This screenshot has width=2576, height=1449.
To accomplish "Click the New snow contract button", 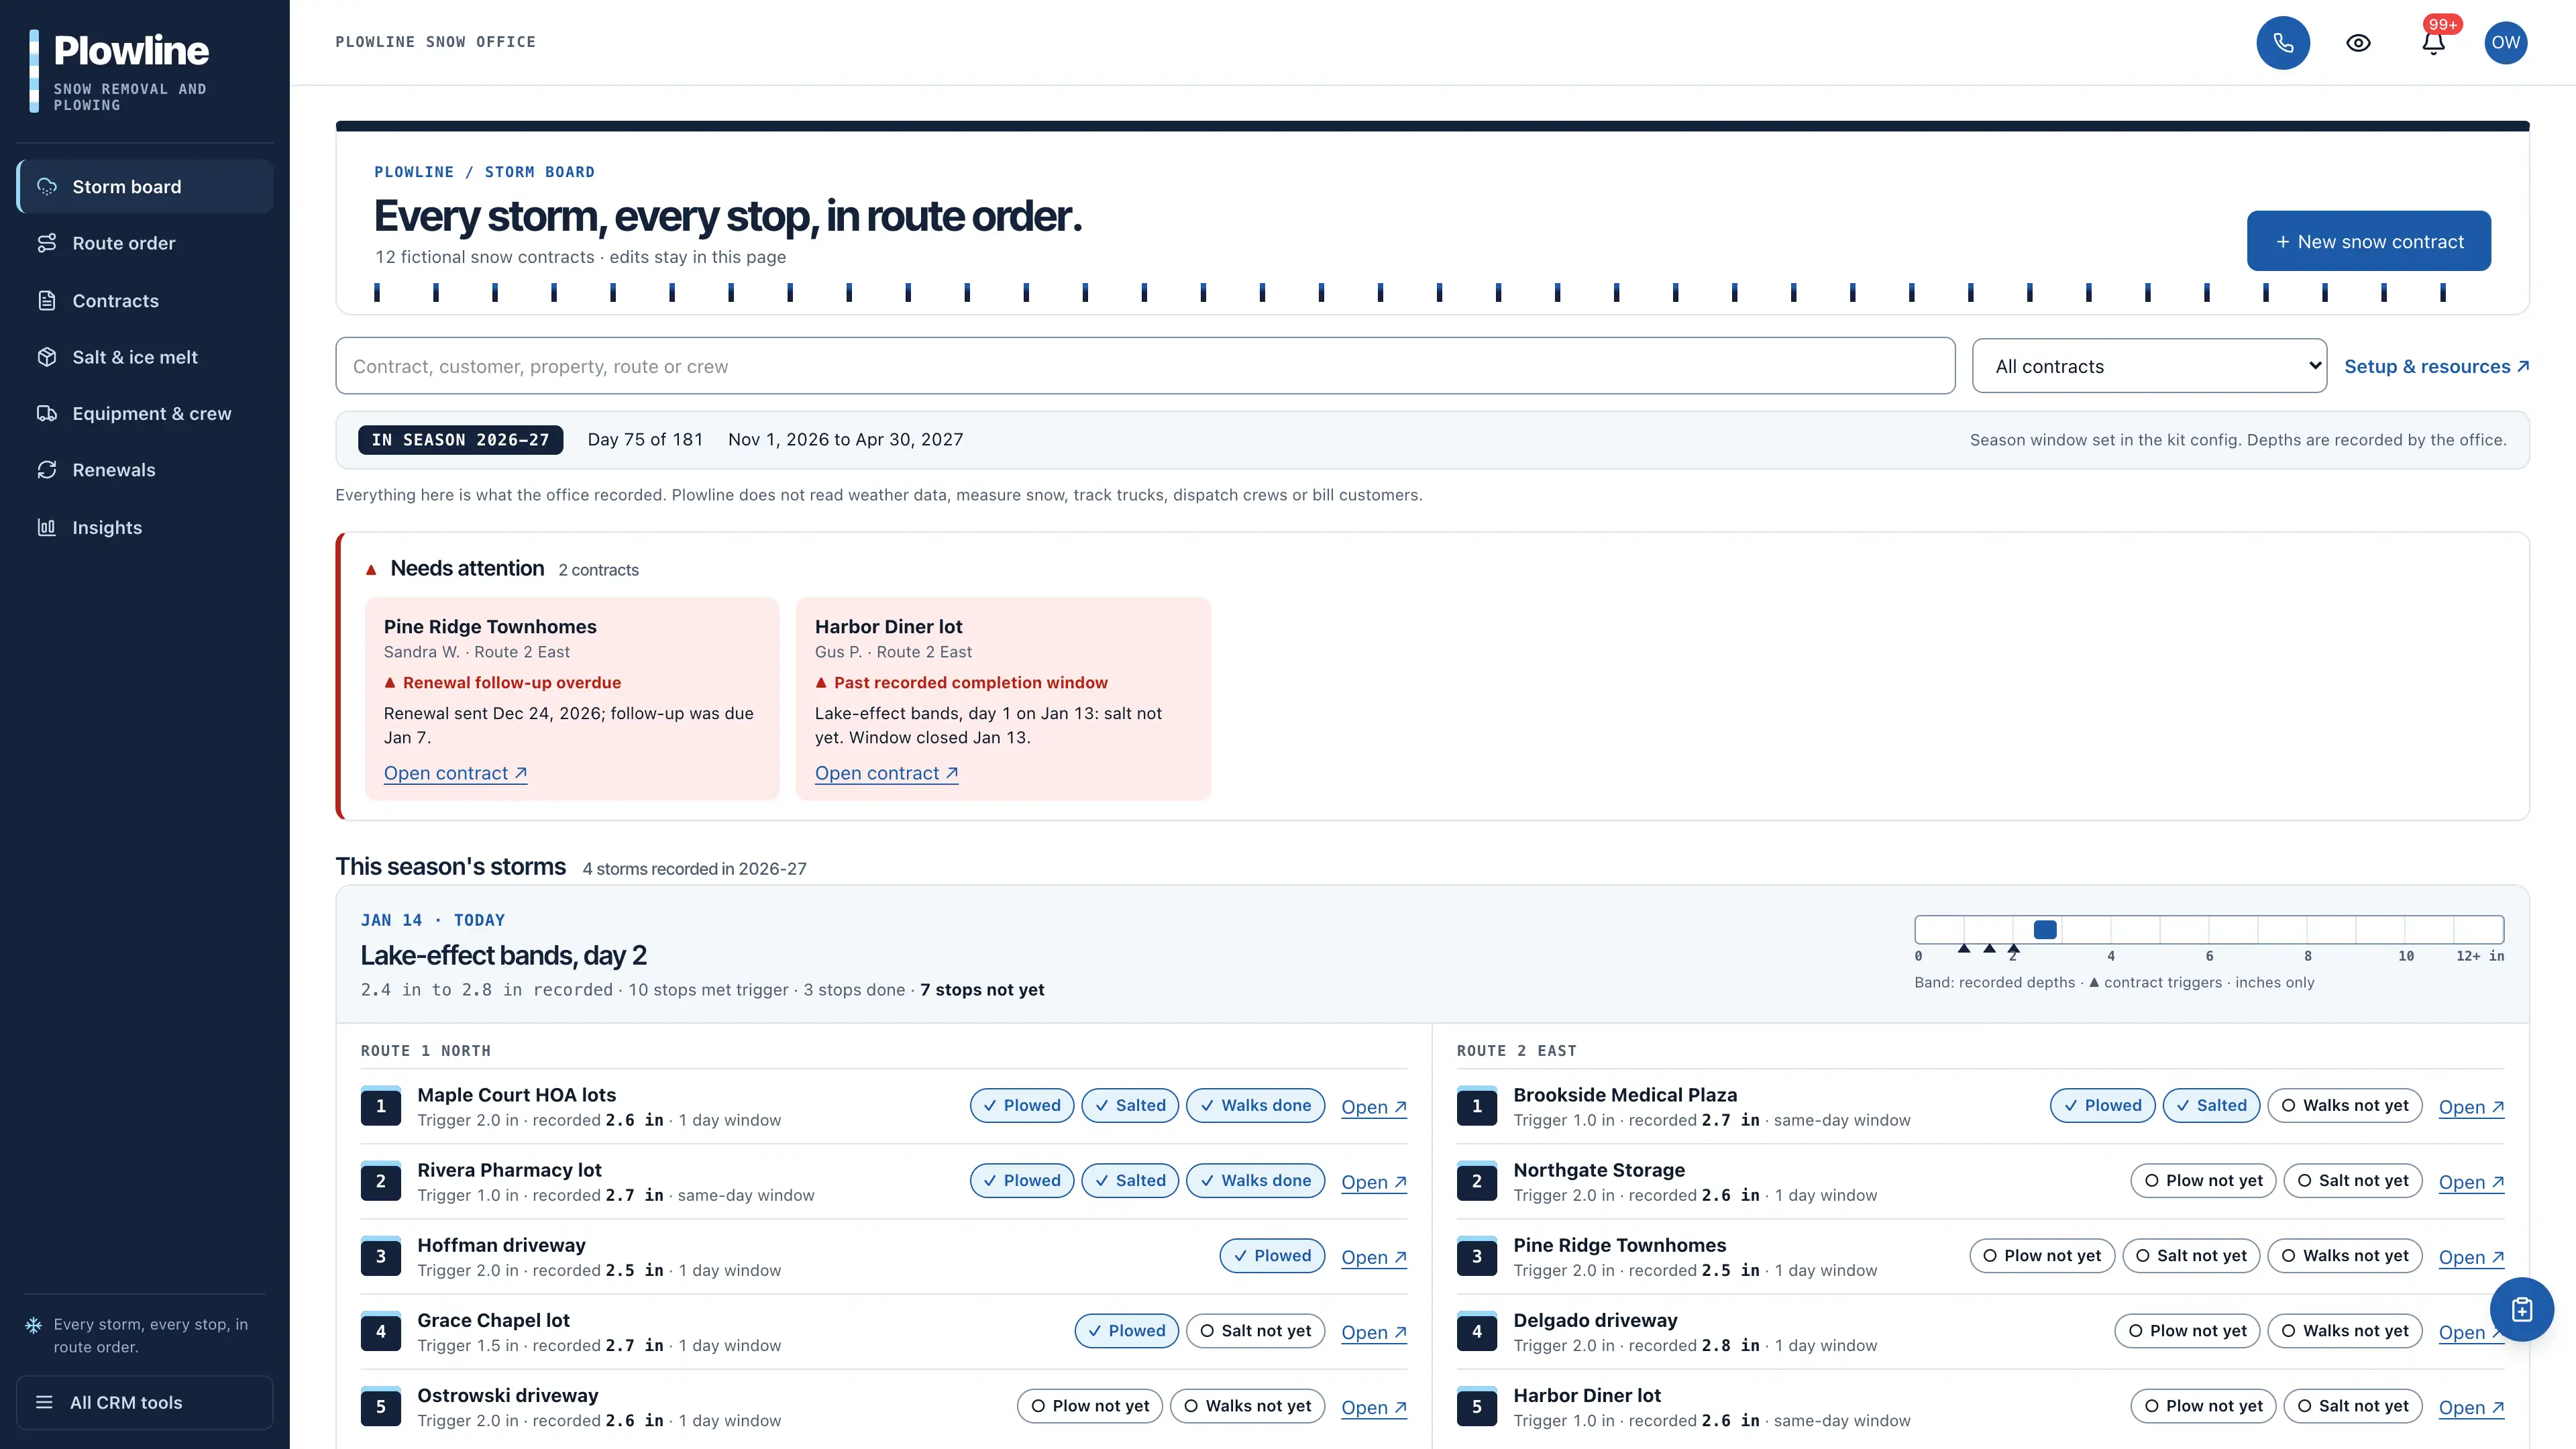I will click(x=2368, y=241).
